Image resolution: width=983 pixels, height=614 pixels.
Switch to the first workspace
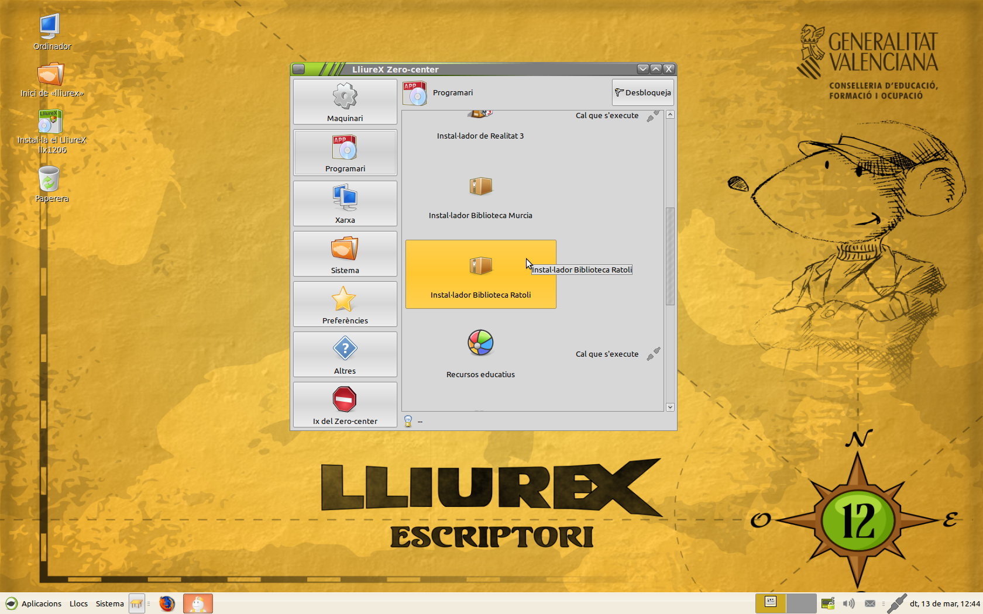click(771, 603)
